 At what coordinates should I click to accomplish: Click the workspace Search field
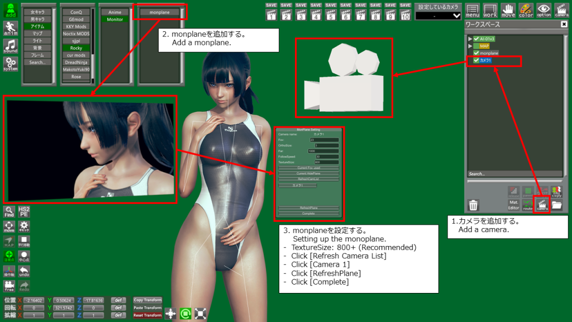pyautogui.click(x=514, y=174)
